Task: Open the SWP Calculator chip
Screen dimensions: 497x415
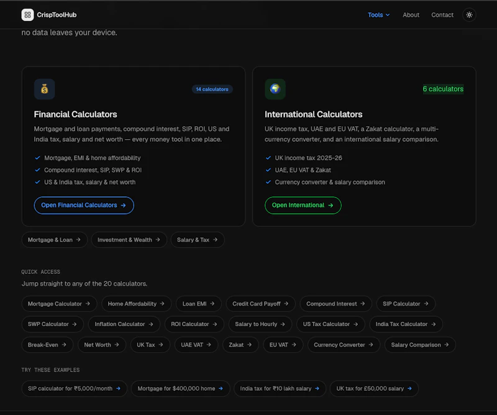Action: [x=52, y=324]
